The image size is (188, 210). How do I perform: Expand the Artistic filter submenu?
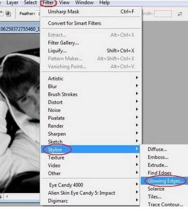pos(91,78)
